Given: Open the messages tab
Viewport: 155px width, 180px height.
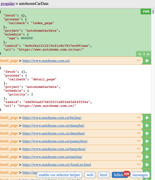Looking at the screenshot, I should coord(140,175).
